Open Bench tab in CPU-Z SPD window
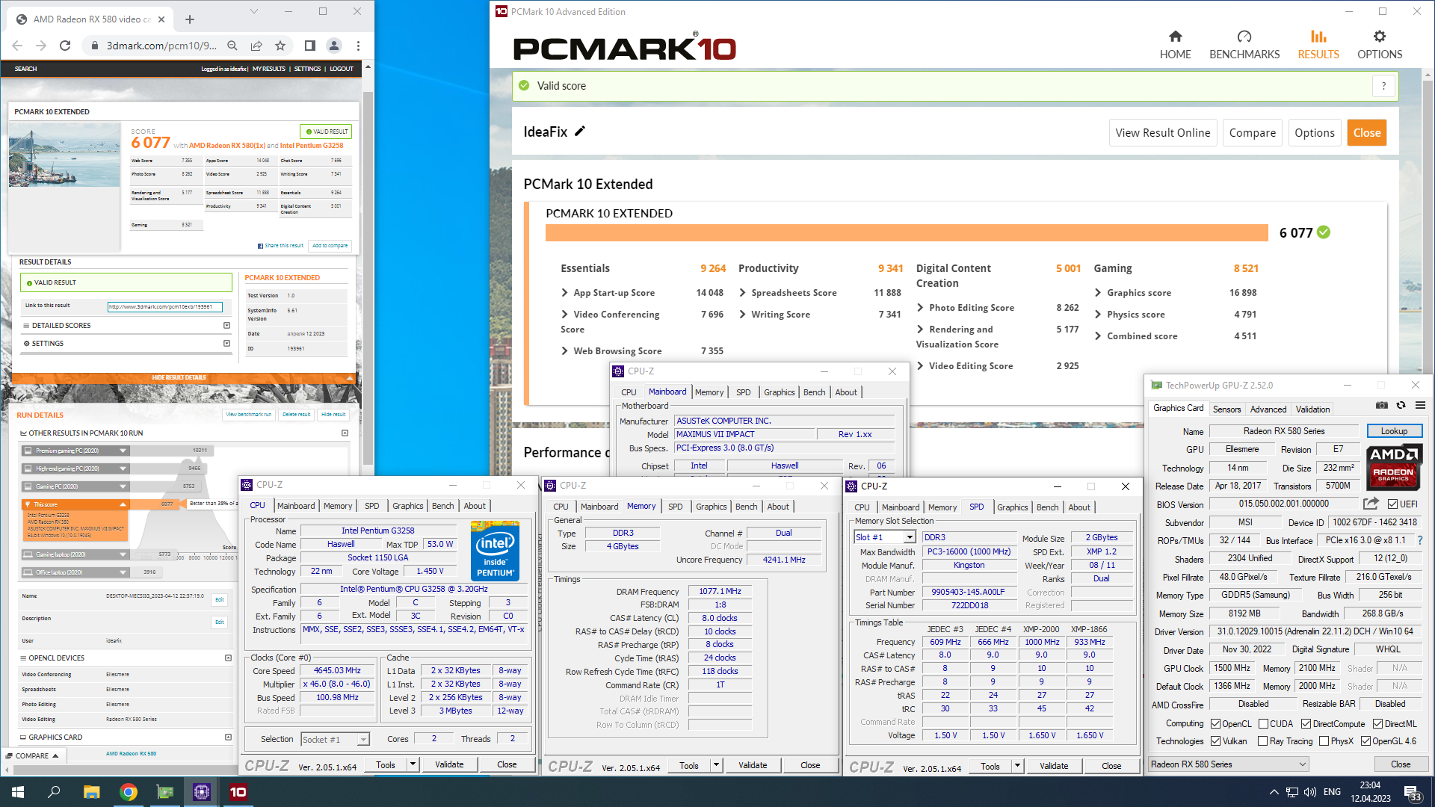Viewport: 1435px width, 807px height. 1047,507
